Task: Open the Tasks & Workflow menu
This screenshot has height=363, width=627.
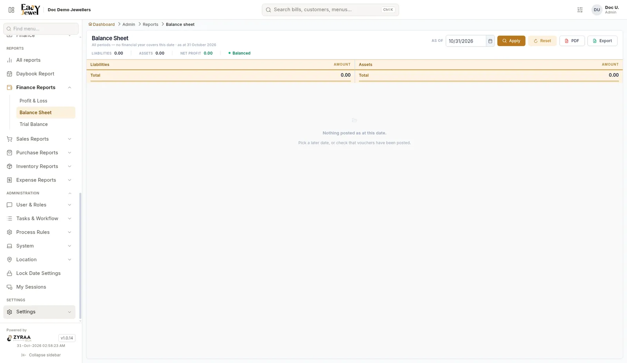Action: (x=39, y=219)
